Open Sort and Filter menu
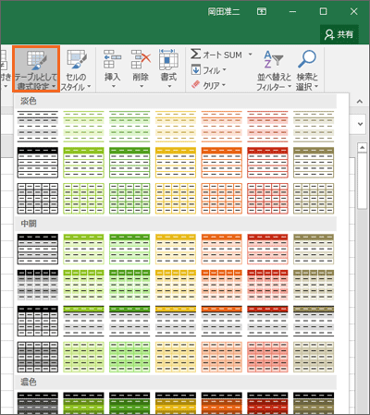 (x=274, y=70)
